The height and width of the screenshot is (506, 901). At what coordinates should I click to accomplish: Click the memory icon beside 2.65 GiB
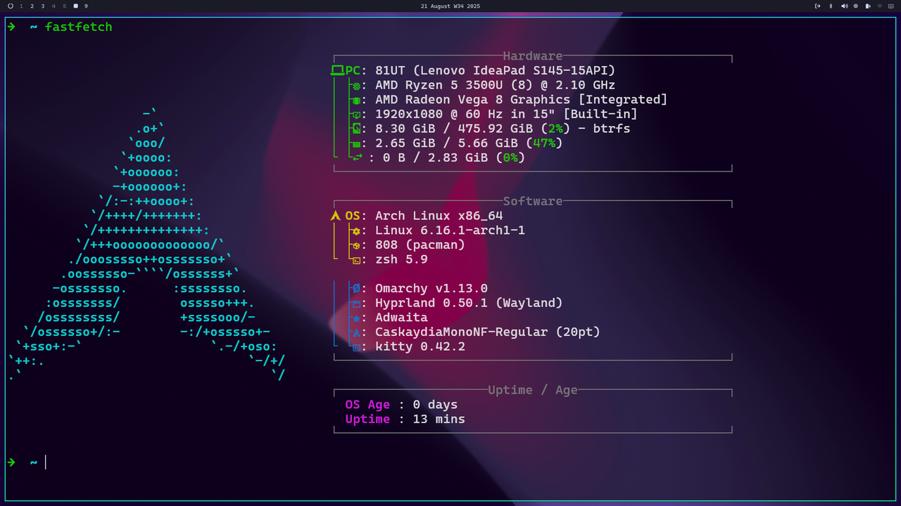coord(356,144)
